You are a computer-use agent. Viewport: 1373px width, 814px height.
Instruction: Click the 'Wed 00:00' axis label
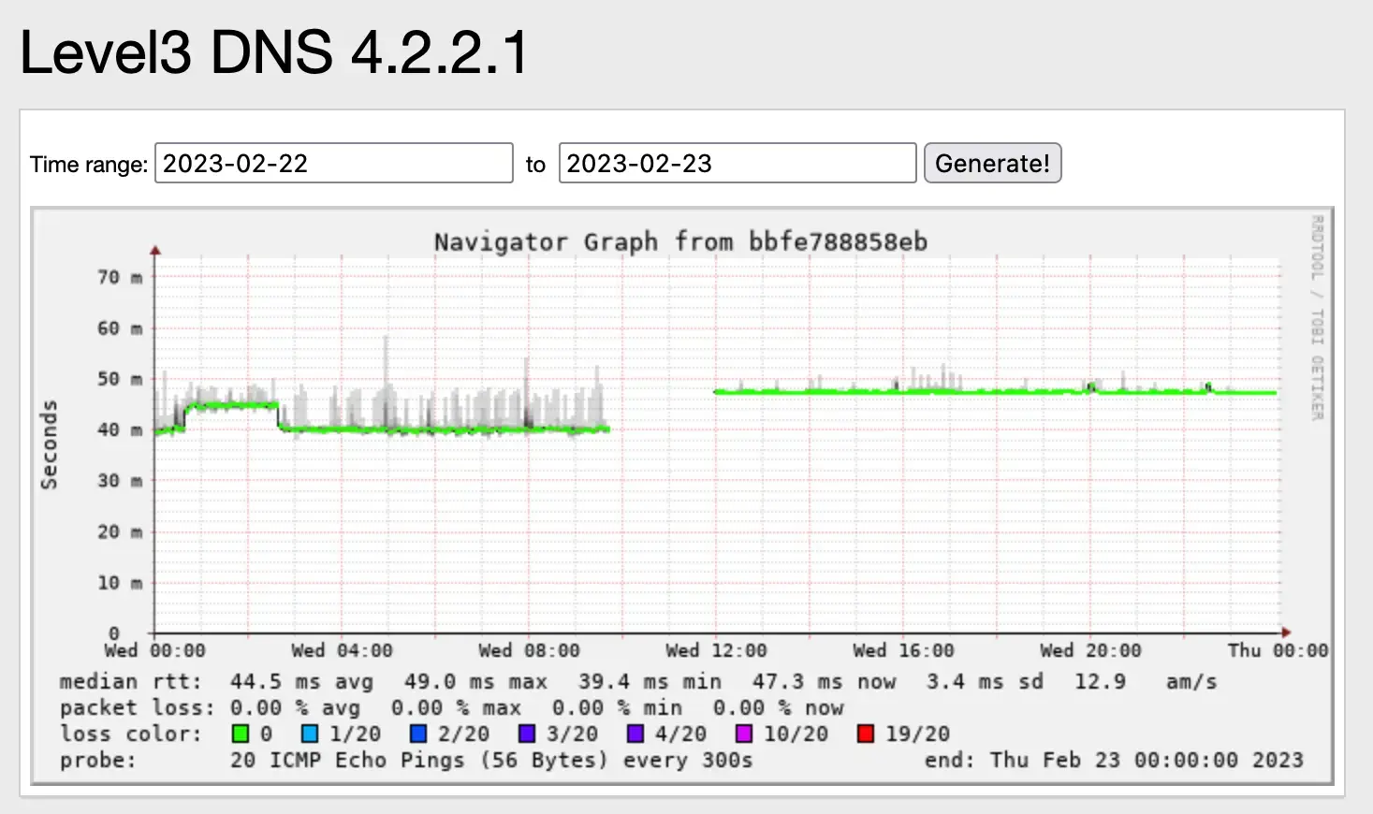click(x=154, y=650)
